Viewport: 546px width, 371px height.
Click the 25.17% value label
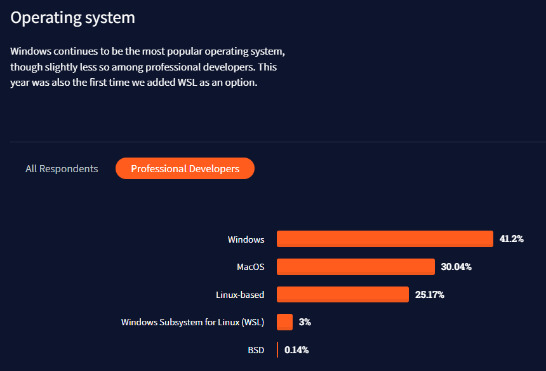pyautogui.click(x=430, y=294)
